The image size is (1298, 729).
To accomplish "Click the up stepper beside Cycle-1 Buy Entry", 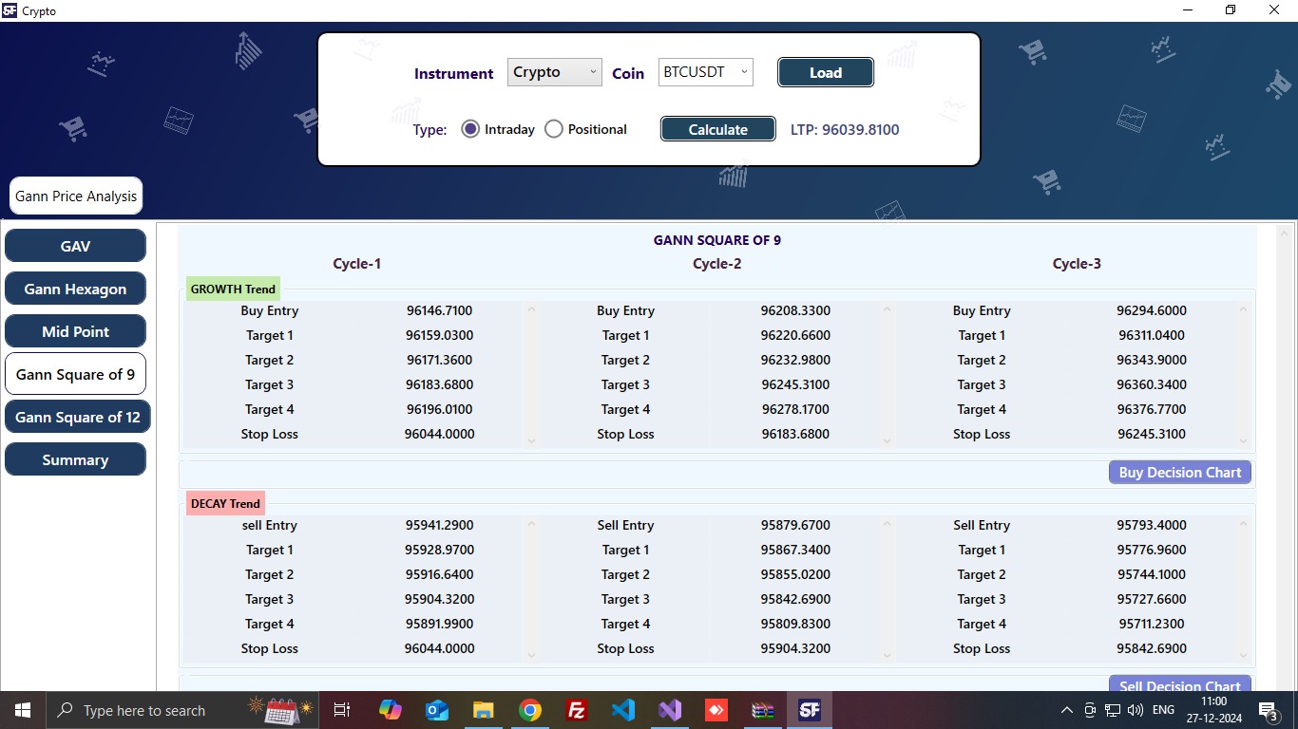I will point(530,307).
